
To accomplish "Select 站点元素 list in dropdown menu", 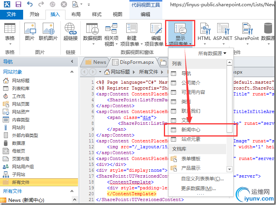I will (x=198, y=139).
